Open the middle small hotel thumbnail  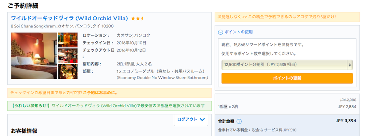pos(68,56)
